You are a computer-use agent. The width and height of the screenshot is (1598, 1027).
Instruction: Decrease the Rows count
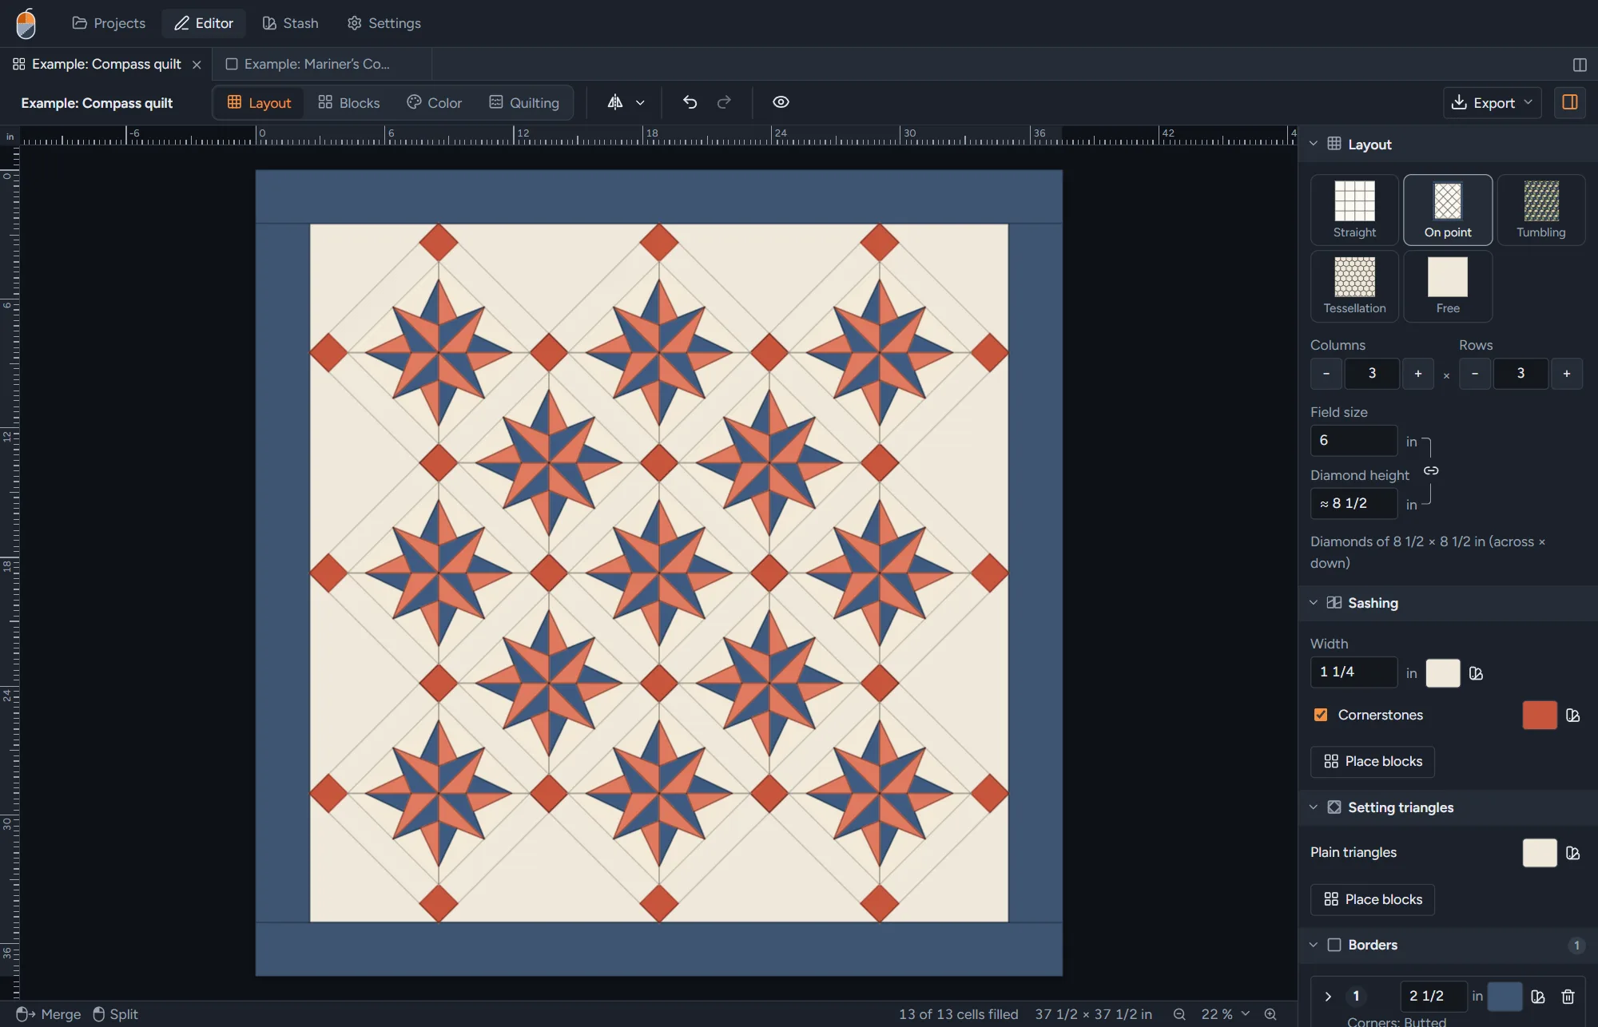(x=1475, y=374)
